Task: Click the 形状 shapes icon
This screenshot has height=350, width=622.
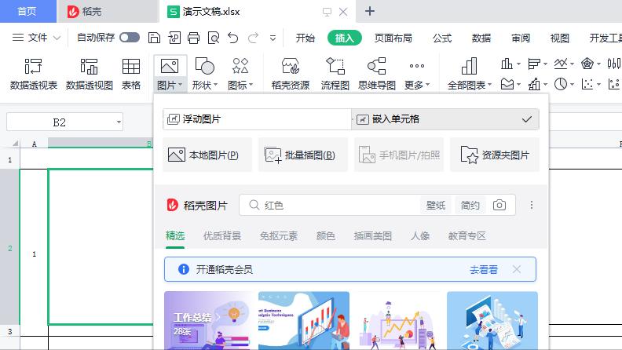Action: (205, 66)
